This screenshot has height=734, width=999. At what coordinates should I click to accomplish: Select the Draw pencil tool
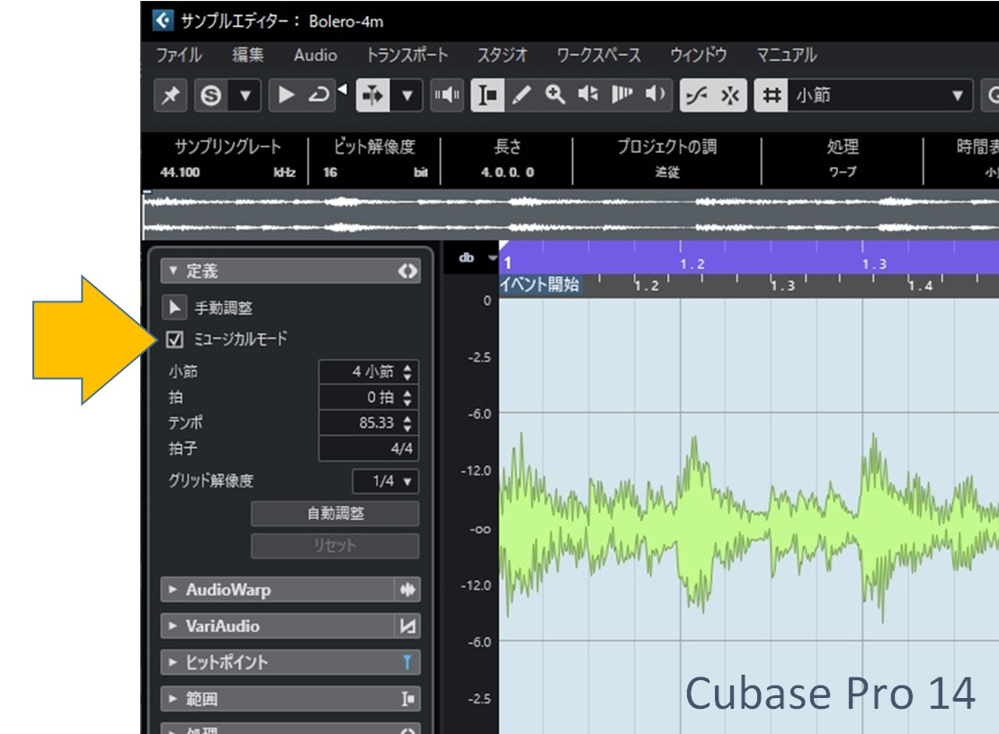coord(521,95)
